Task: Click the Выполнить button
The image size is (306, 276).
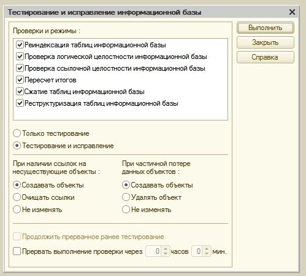Action: pyautogui.click(x=266, y=28)
